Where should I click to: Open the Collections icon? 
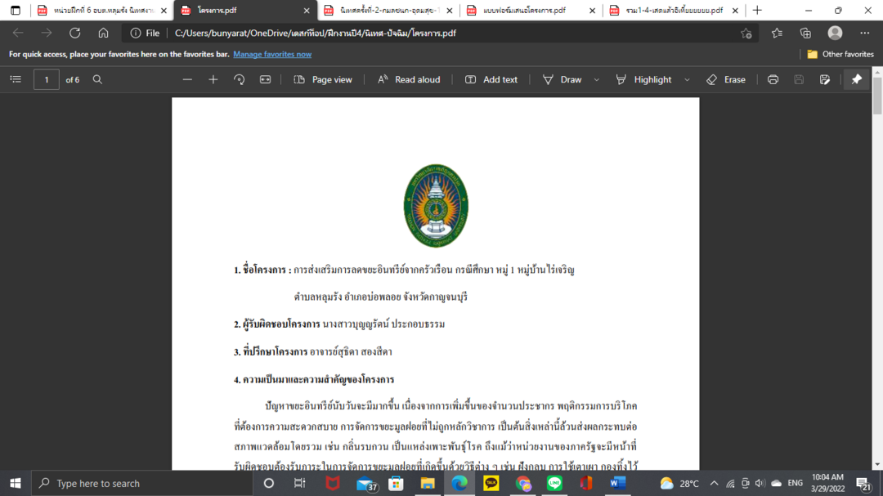(x=806, y=34)
